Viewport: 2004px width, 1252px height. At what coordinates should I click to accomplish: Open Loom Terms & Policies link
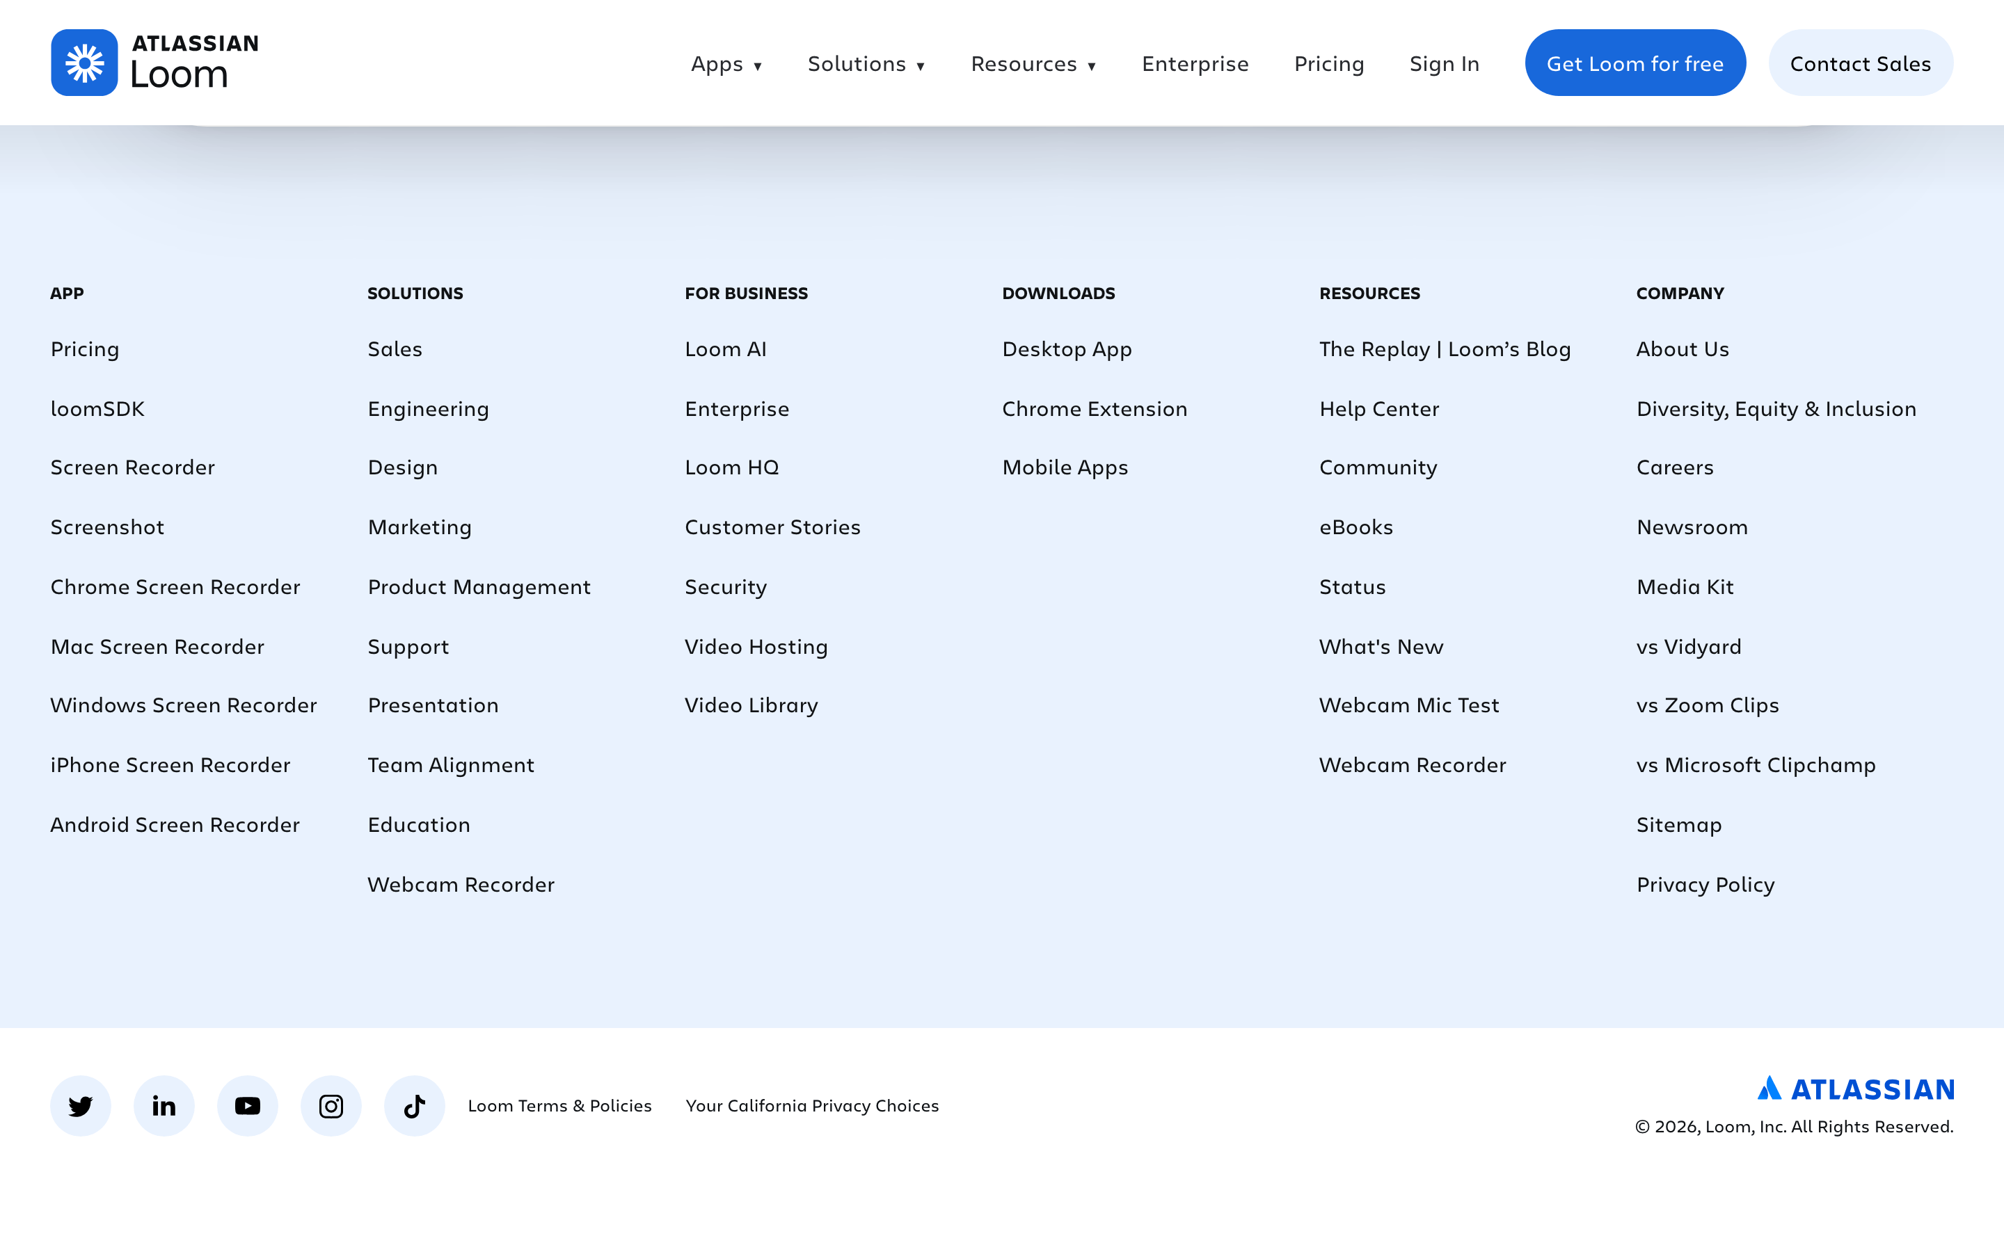(559, 1105)
